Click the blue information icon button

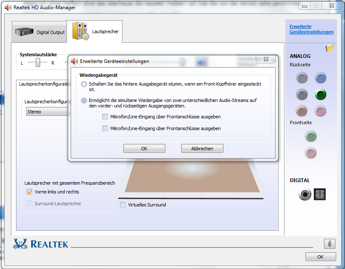[329, 244]
